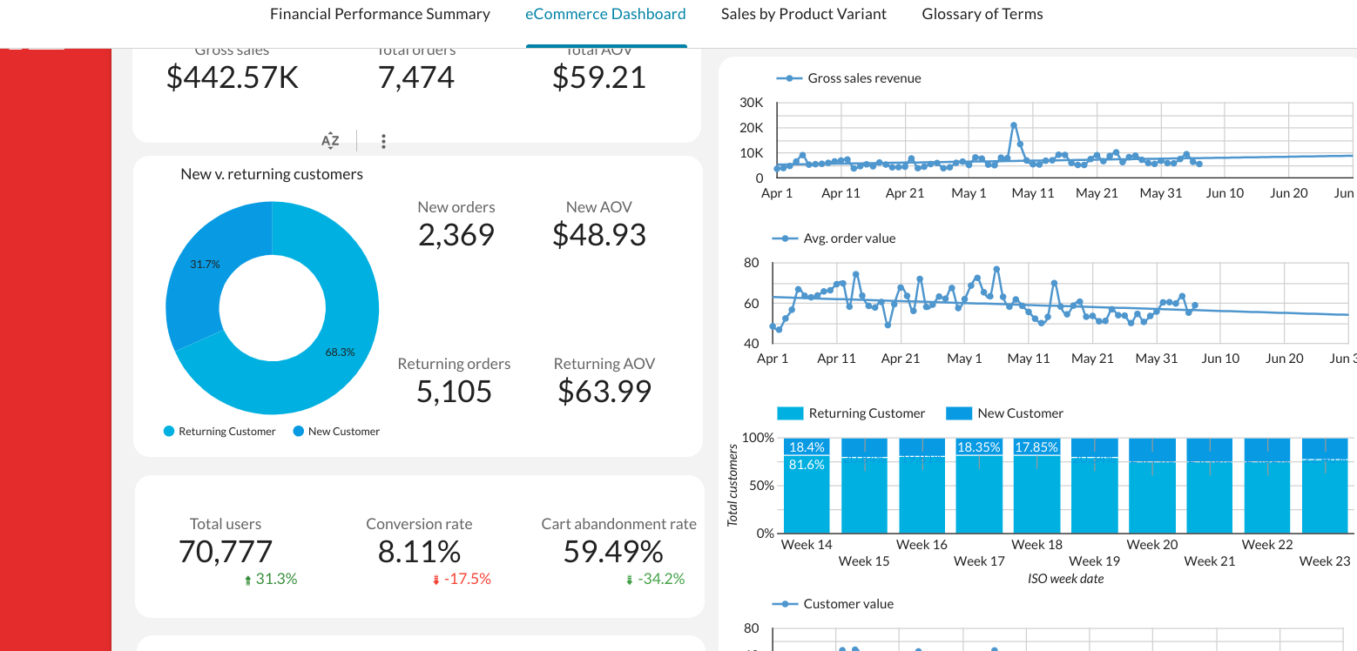Open the Financial Performance Summary tab

pos(380,14)
